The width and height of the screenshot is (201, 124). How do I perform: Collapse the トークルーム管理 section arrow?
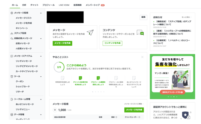[41, 99]
